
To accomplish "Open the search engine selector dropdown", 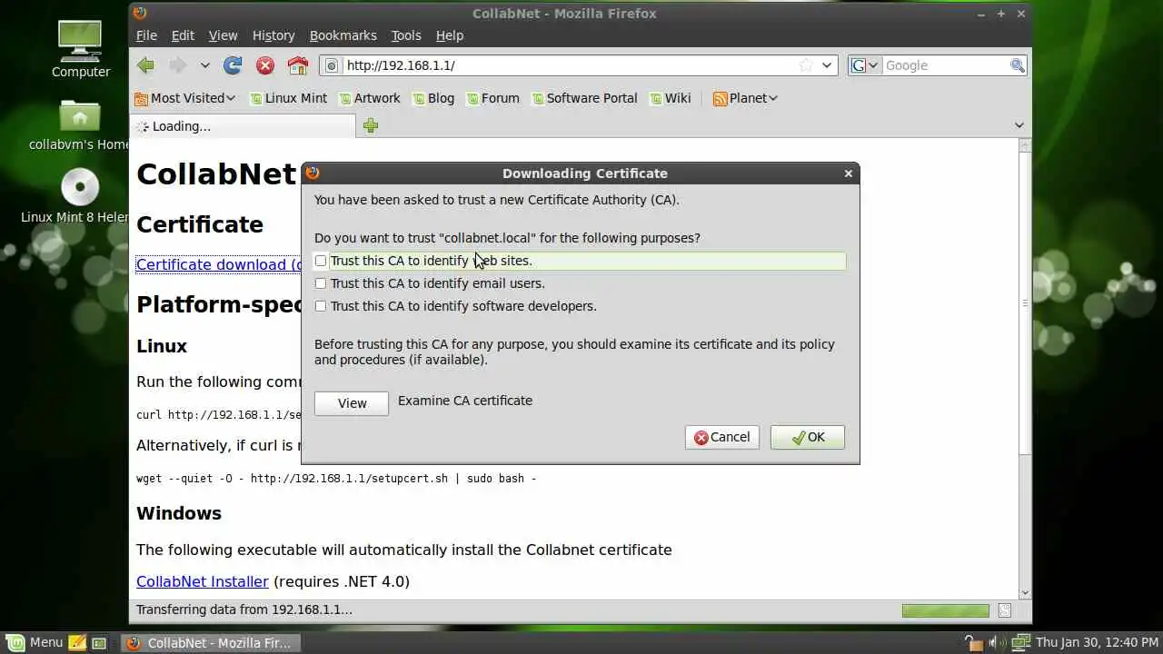I will tap(865, 65).
